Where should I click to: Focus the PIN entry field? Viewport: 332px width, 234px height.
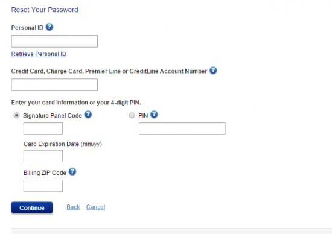point(182,128)
